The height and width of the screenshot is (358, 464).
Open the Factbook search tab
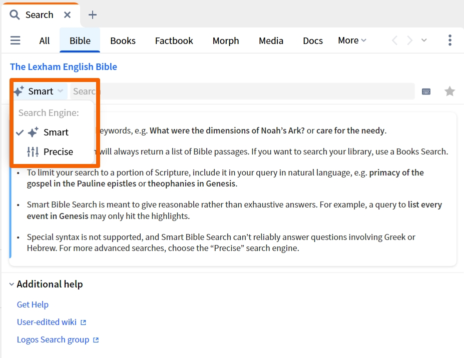(x=174, y=41)
